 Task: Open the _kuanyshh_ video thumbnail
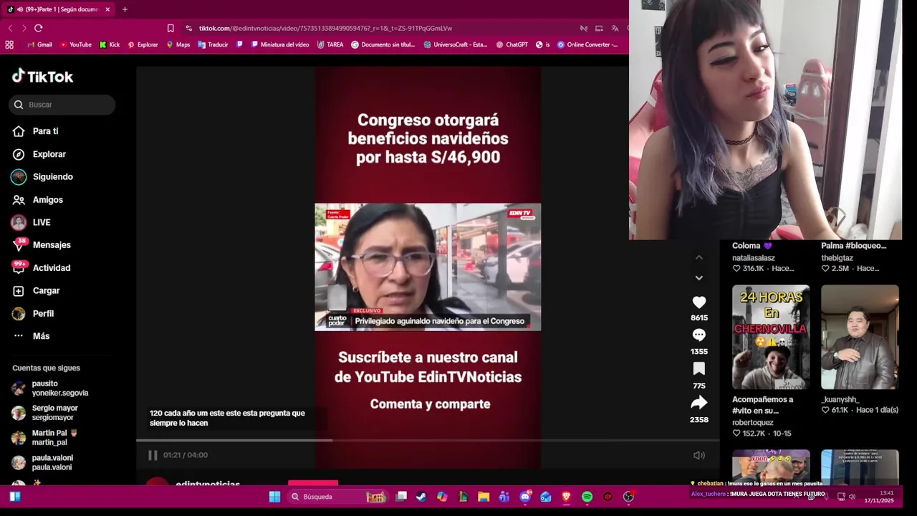(x=860, y=337)
